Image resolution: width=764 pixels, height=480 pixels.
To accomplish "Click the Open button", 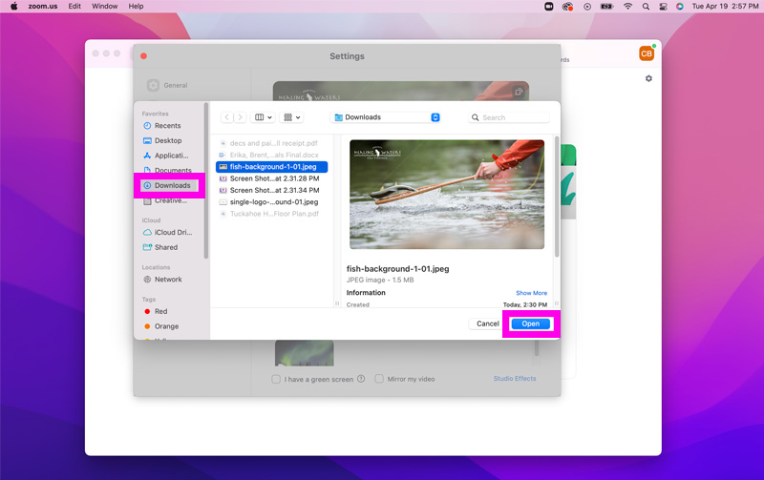I will click(x=531, y=323).
